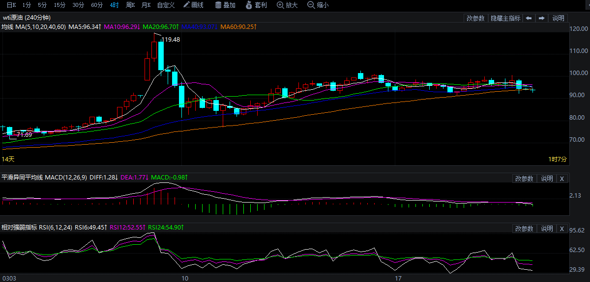590x282 pixels.
Task: Select the 画线 drawing pencil tool
Action: click(x=193, y=5)
